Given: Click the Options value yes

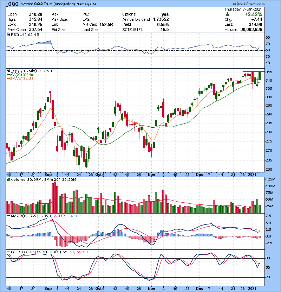Looking at the screenshot, I should [165, 14].
